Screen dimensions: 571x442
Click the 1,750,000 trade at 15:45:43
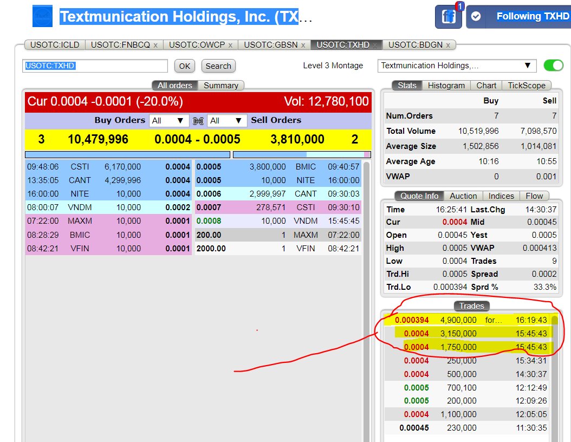click(468, 347)
